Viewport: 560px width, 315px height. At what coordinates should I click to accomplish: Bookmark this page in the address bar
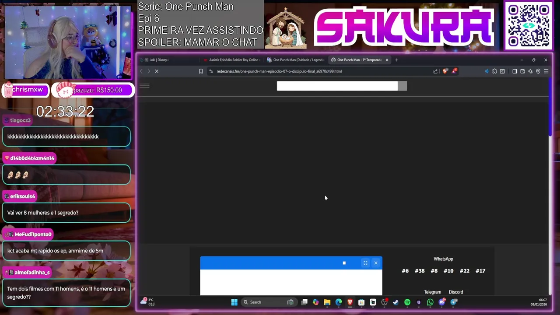[201, 71]
